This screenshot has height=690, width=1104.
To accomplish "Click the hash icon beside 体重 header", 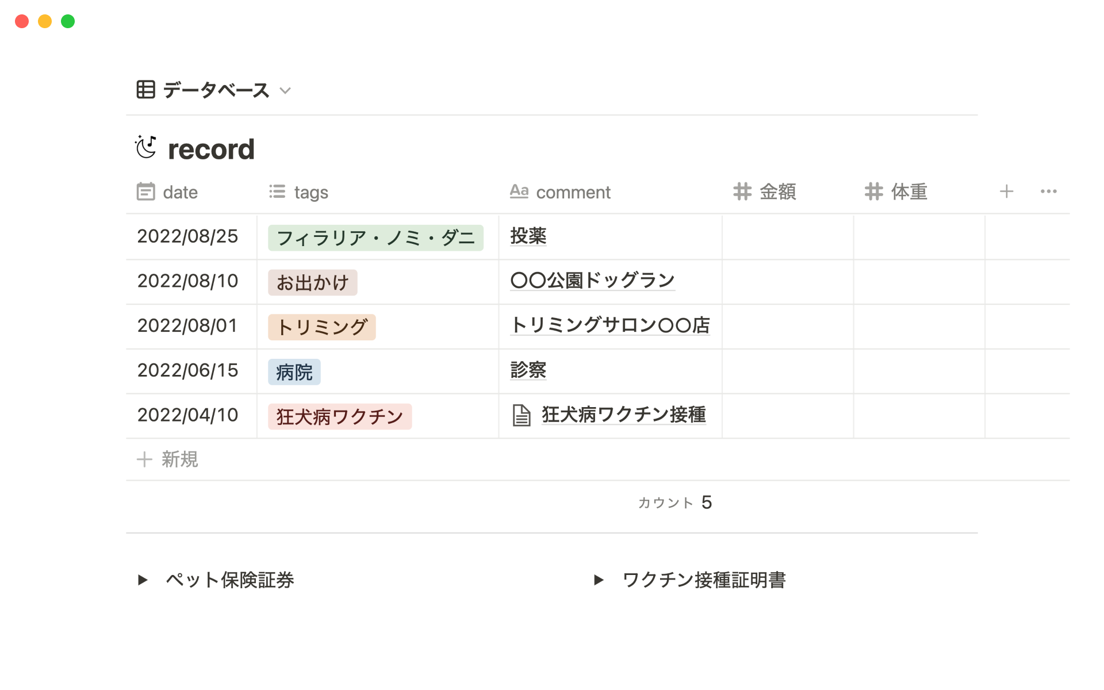I will point(873,191).
